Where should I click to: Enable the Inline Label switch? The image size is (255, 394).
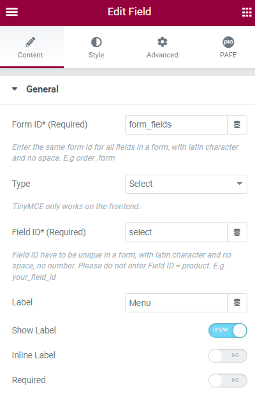[x=228, y=355]
